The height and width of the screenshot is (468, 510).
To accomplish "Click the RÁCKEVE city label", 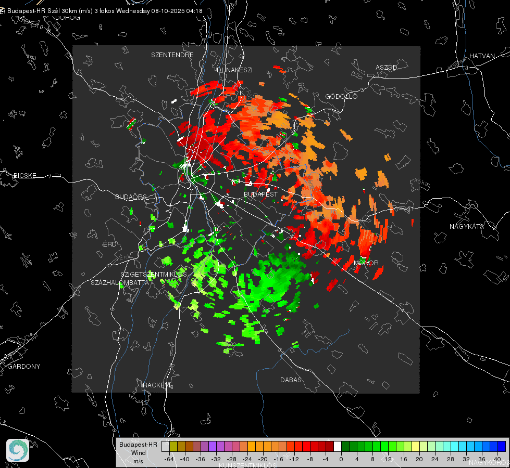I will [158, 385].
